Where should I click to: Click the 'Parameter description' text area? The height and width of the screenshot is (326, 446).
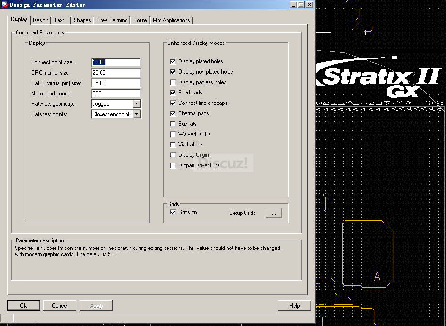pyautogui.click(x=156, y=260)
